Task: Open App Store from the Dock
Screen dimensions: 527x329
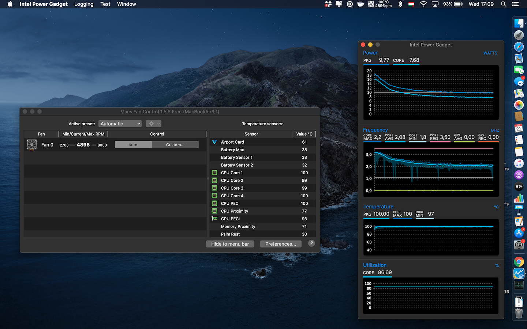Action: point(519,233)
